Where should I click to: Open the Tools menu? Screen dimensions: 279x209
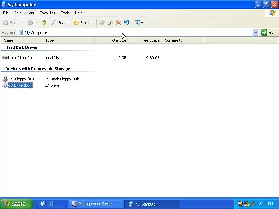tap(65, 13)
